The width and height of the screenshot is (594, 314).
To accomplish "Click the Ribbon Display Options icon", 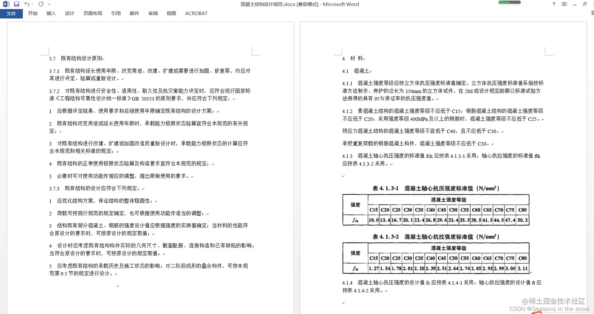I will tap(565, 4).
